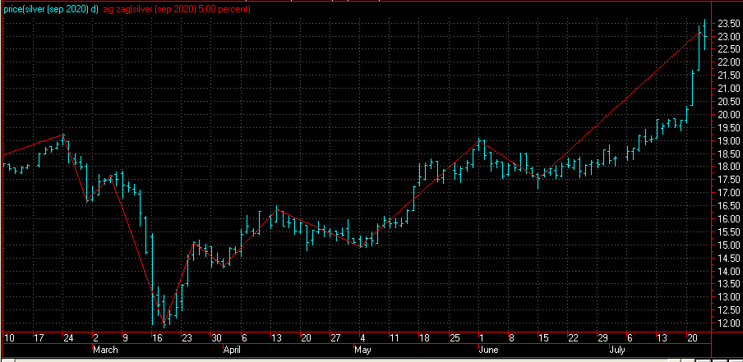Pick the 20.50 price axis label
The height and width of the screenshot is (362, 743).
tap(727, 102)
